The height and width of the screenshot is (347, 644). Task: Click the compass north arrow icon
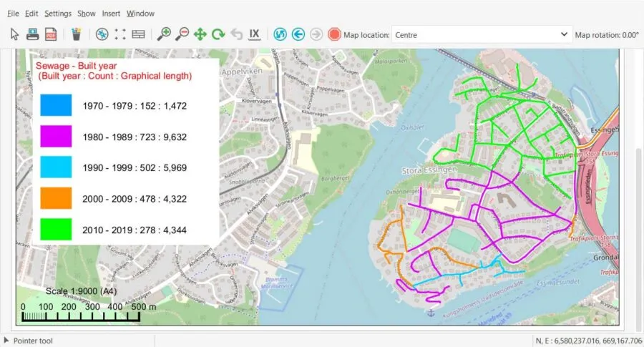click(102, 34)
